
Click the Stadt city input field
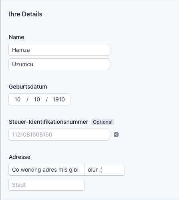click(x=46, y=185)
